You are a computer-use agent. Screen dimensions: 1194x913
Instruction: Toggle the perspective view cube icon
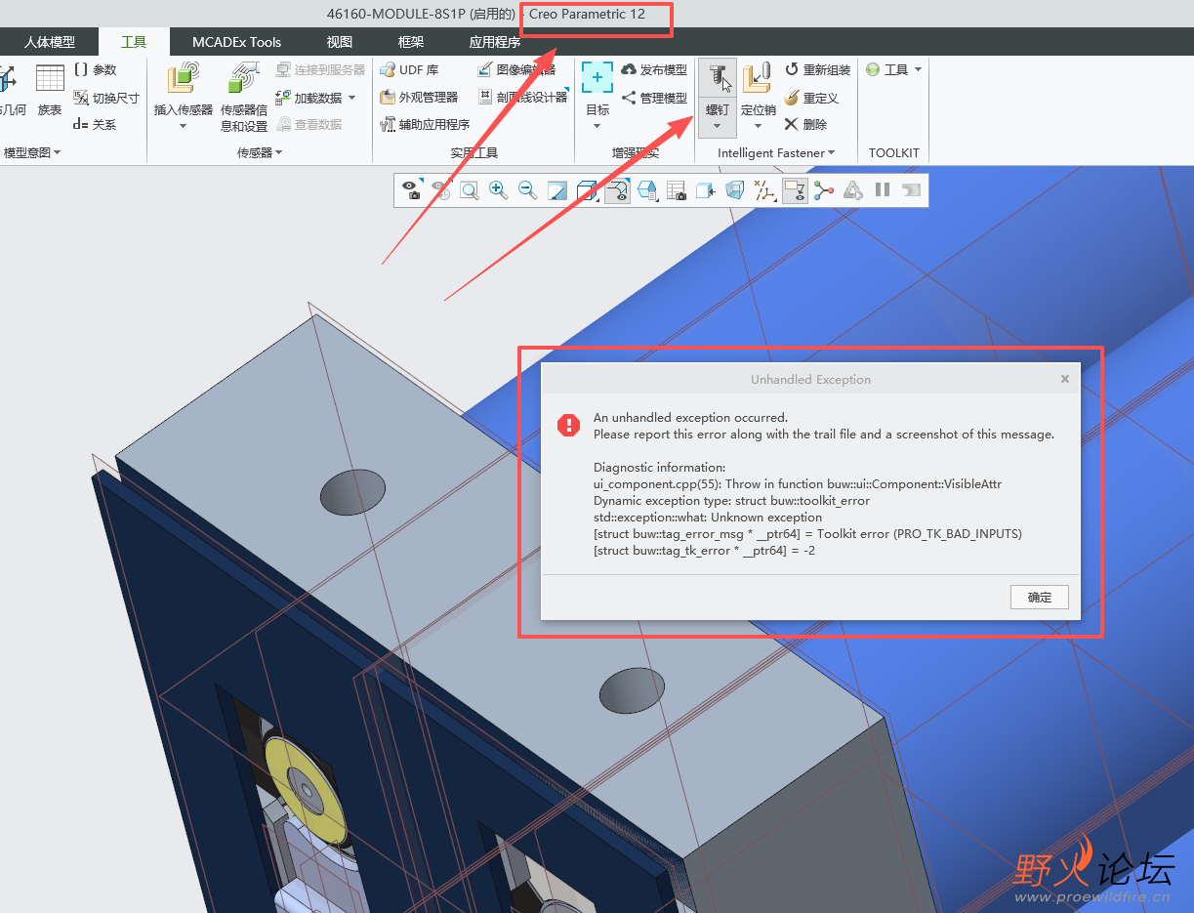point(735,190)
